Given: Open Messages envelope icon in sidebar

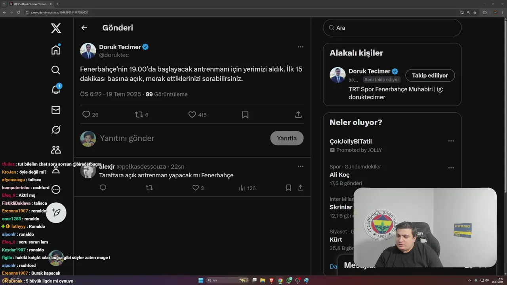Looking at the screenshot, I should pos(56,110).
